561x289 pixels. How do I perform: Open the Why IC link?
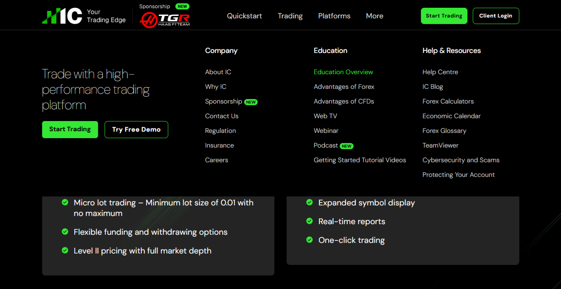pyautogui.click(x=216, y=87)
